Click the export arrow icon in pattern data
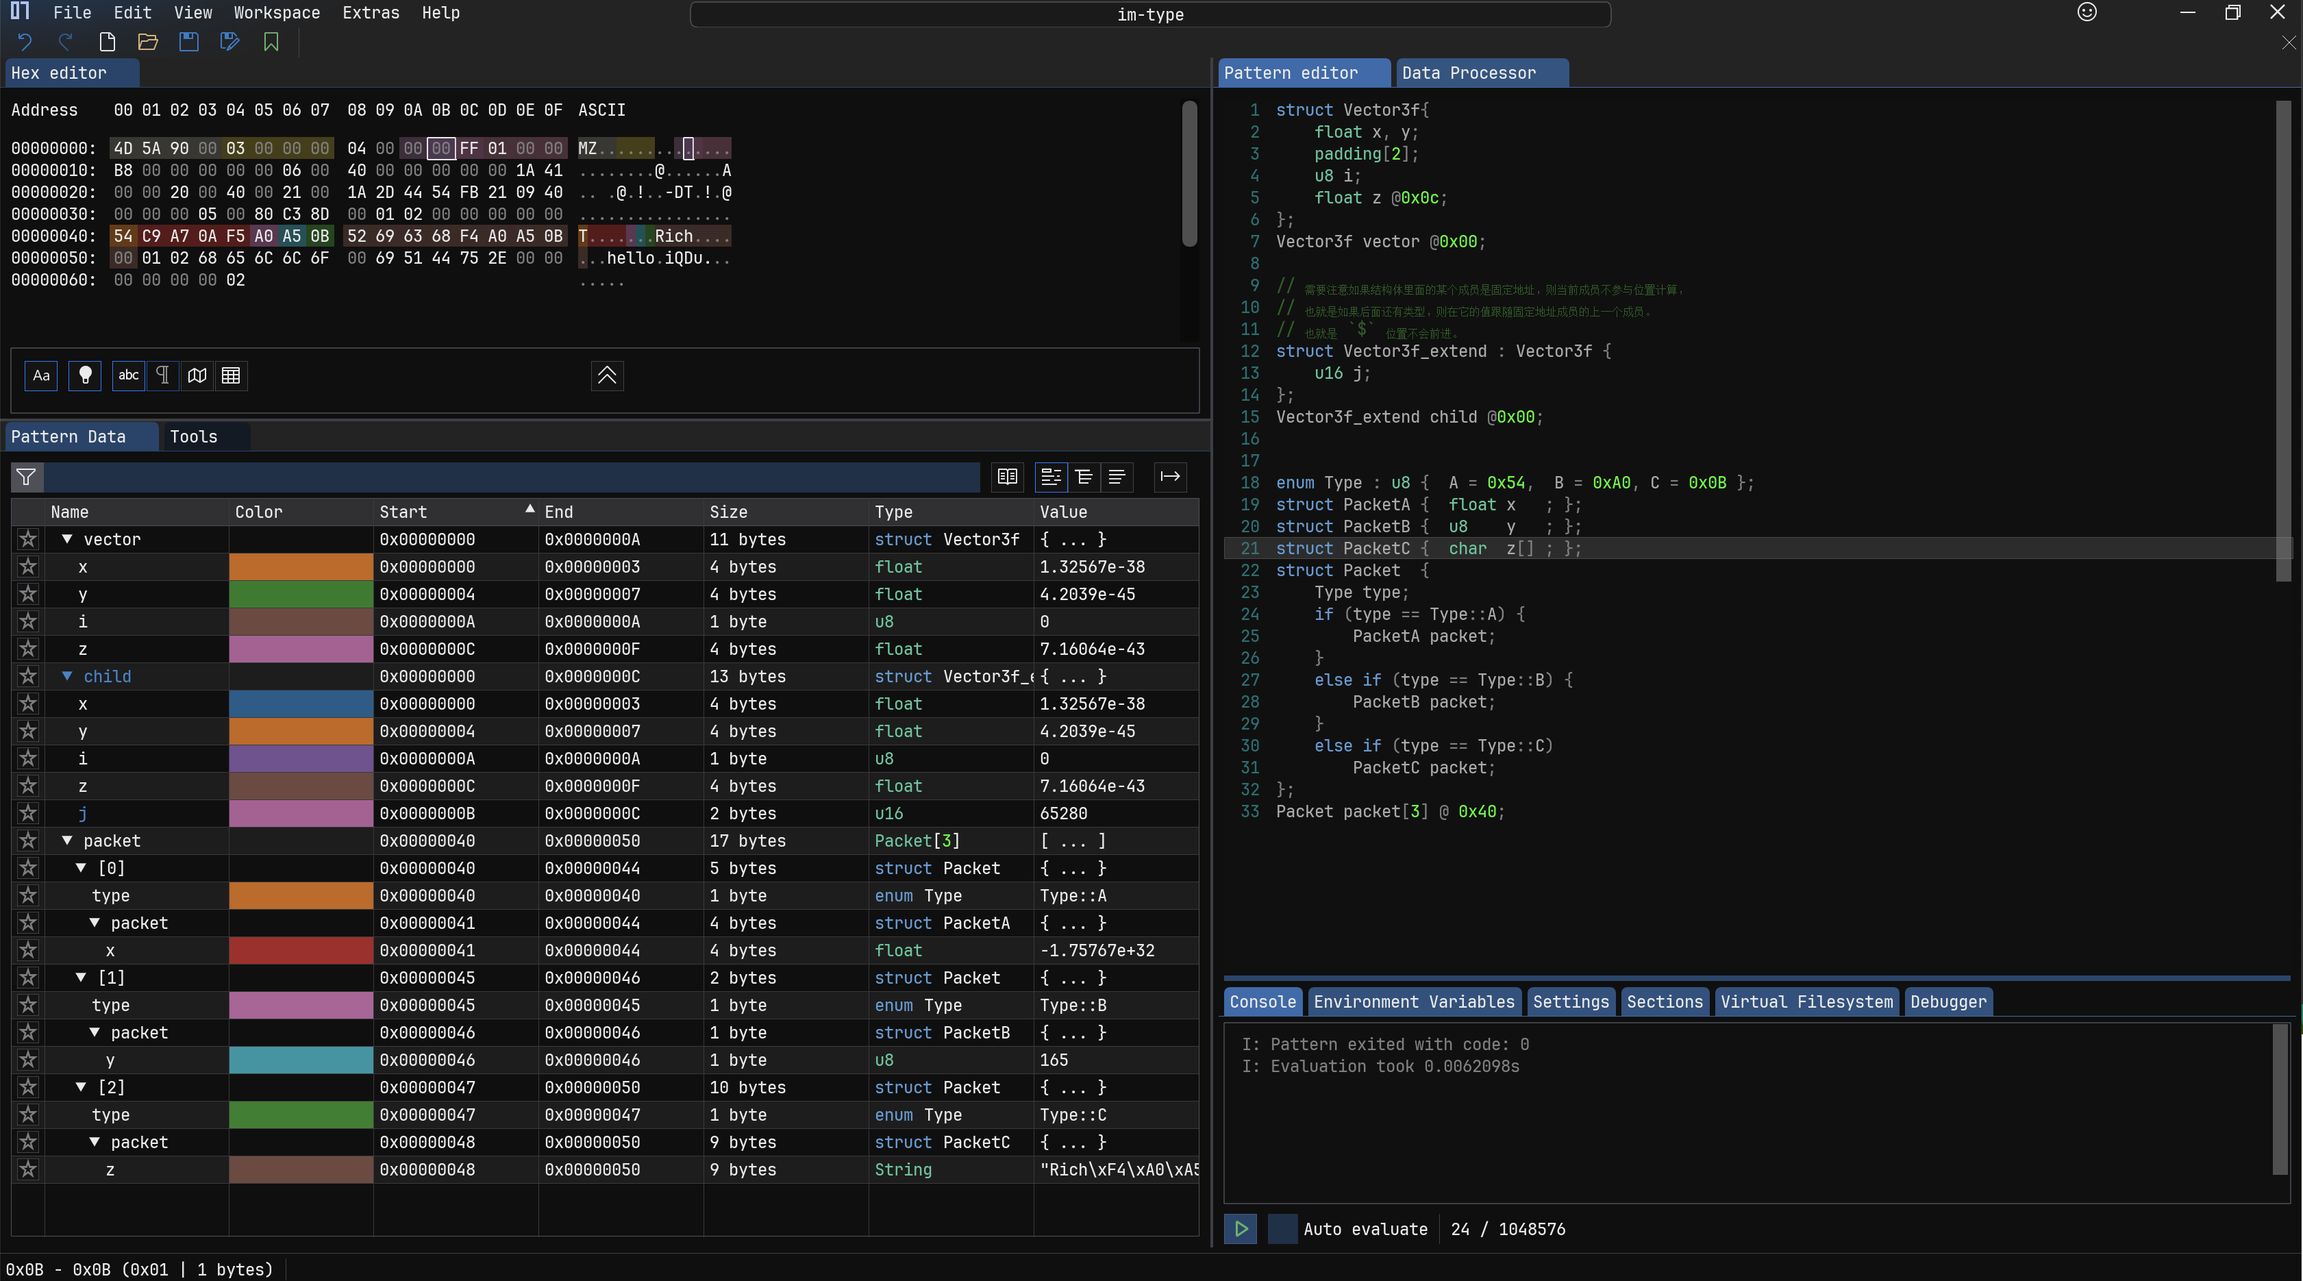 [1169, 477]
